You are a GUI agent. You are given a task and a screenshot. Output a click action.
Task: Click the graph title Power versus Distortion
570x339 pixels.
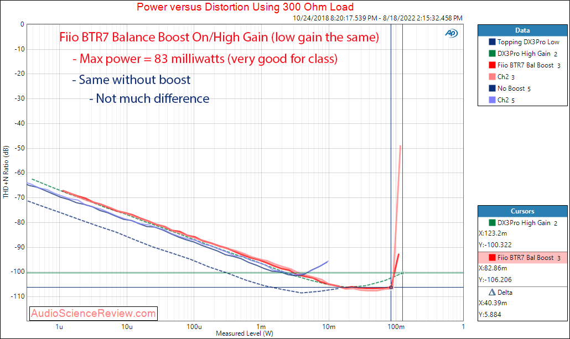coord(245,7)
